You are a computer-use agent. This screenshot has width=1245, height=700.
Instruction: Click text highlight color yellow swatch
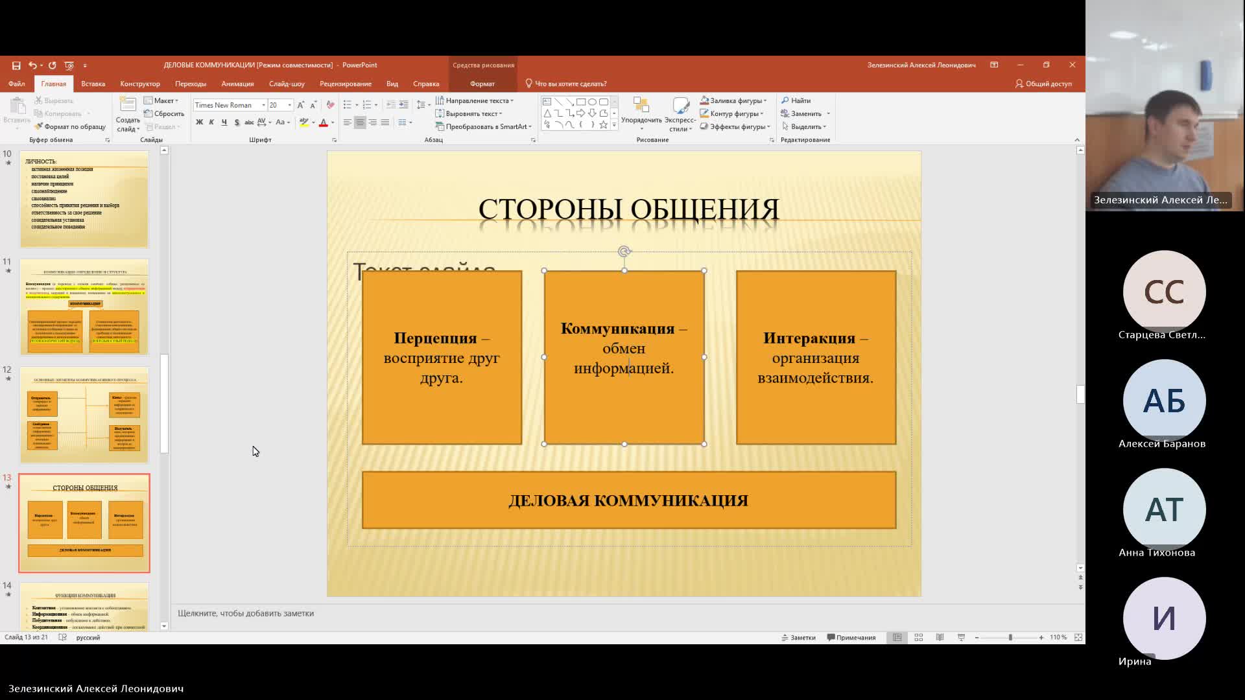tap(303, 122)
